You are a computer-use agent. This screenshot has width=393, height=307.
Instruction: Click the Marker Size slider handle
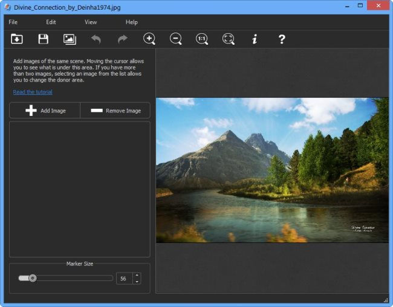[x=33, y=278]
